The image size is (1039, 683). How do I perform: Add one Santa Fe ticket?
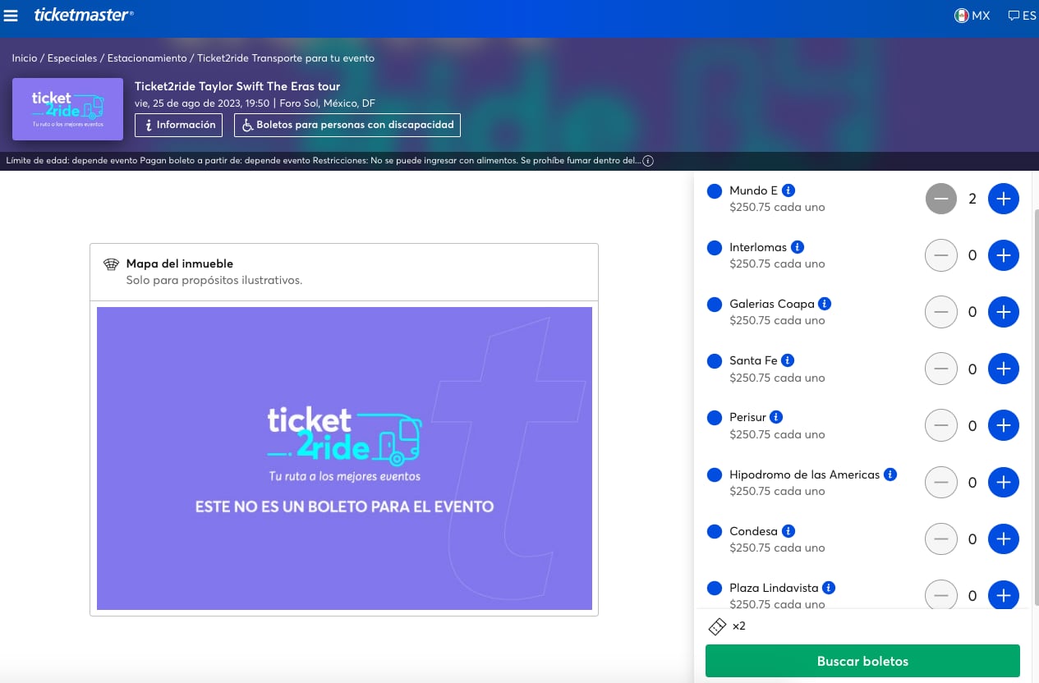click(x=1003, y=369)
